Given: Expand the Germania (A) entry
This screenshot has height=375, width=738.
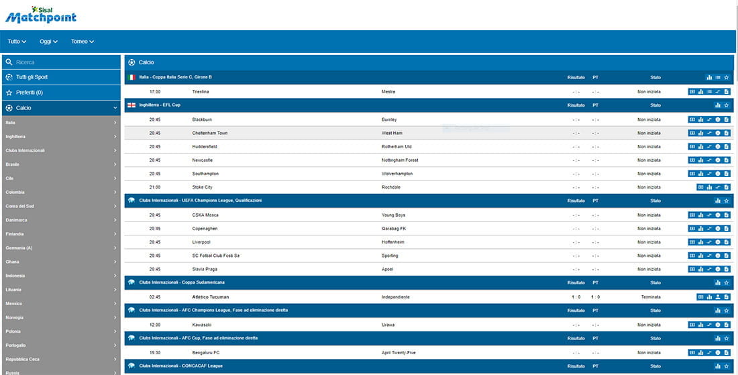Looking at the screenshot, I should 61,248.
